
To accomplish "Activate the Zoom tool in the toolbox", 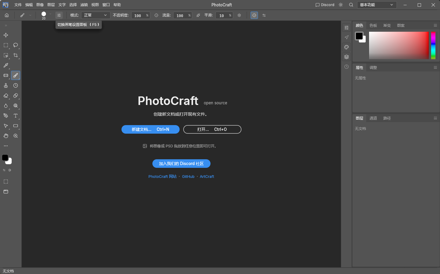I will [x=16, y=136].
